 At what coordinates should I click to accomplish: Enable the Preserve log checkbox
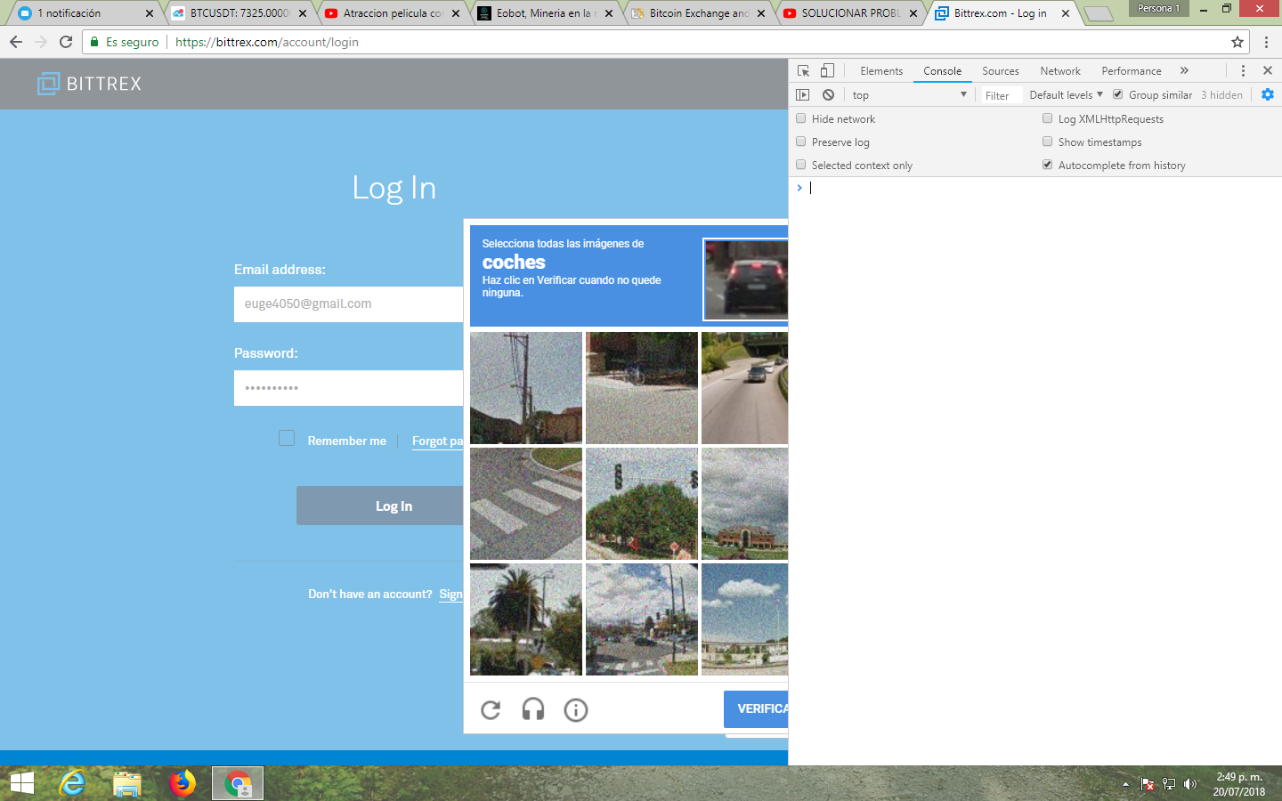coord(801,142)
